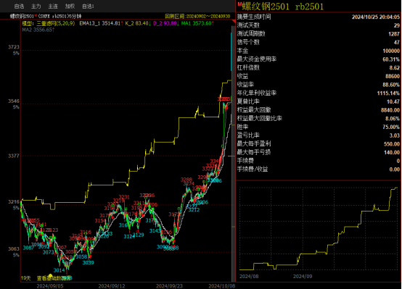Select the 主连 tab
This screenshot has height=289, width=402.
click(x=53, y=6)
